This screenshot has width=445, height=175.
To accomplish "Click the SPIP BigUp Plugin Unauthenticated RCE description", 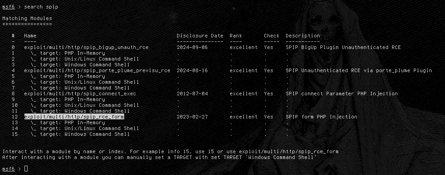I will (343, 48).
